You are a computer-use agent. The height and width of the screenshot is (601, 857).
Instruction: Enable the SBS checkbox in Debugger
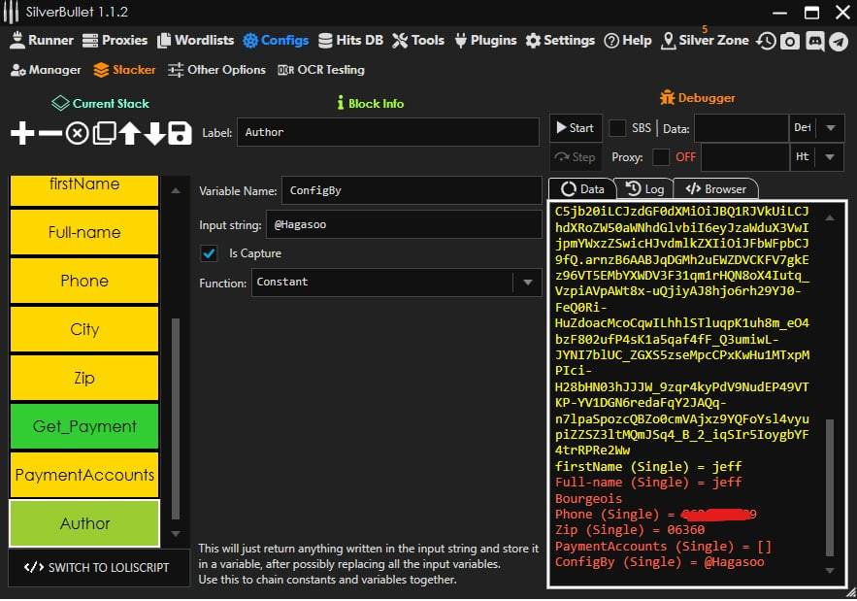[617, 128]
